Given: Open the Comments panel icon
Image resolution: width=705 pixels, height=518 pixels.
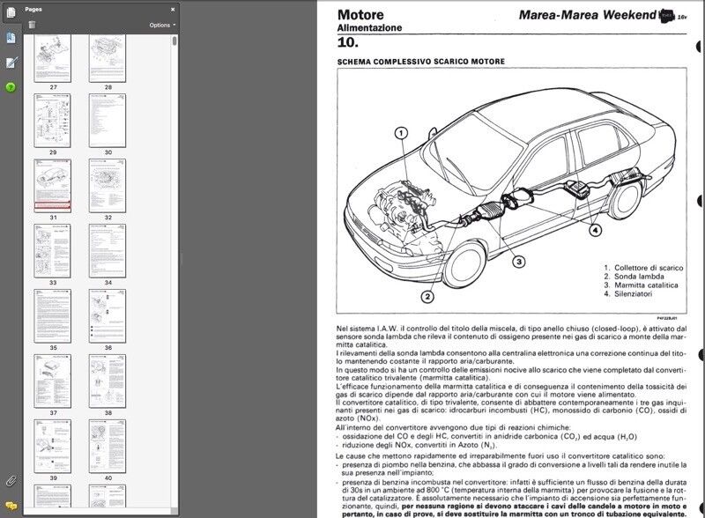Looking at the screenshot, I should [x=11, y=506].
